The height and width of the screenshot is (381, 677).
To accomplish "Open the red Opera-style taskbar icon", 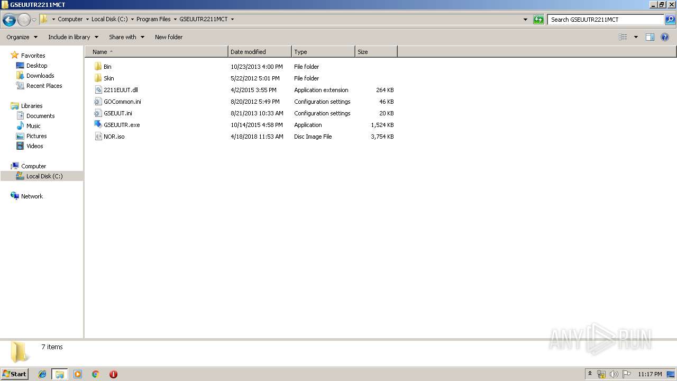I will pos(113,374).
